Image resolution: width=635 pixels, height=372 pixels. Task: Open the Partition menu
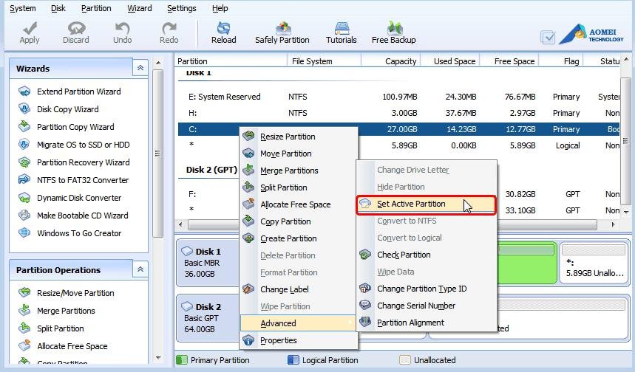coord(96,8)
